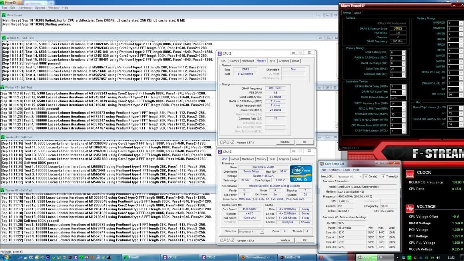464x261 pixels.
Task: Open SPD tab in CPU-Z Memory window
Action: pyautogui.click(x=272, y=61)
